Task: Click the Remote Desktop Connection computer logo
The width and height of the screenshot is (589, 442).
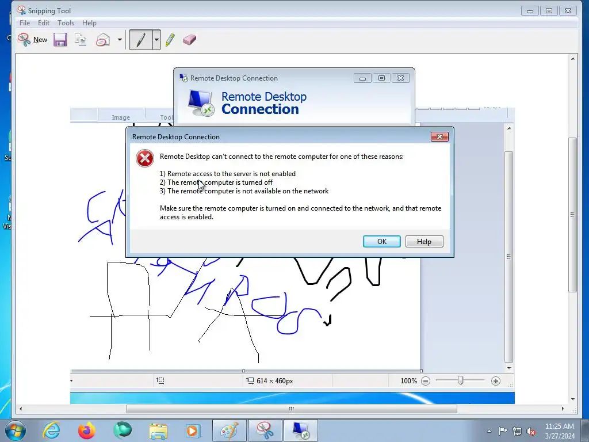Action: pyautogui.click(x=201, y=102)
